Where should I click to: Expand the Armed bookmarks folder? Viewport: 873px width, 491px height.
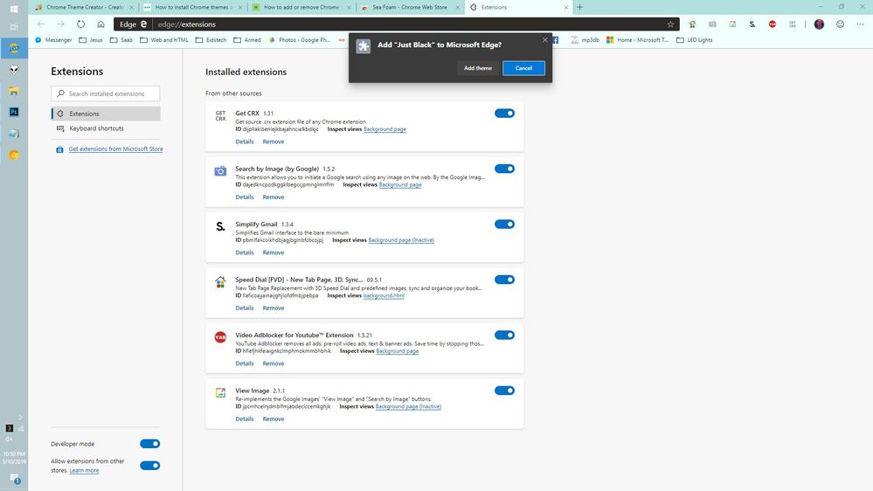(247, 40)
